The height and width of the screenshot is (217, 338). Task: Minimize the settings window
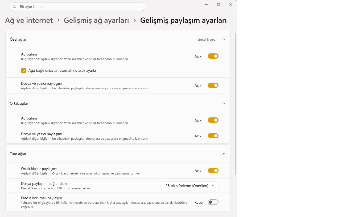pos(206,5)
